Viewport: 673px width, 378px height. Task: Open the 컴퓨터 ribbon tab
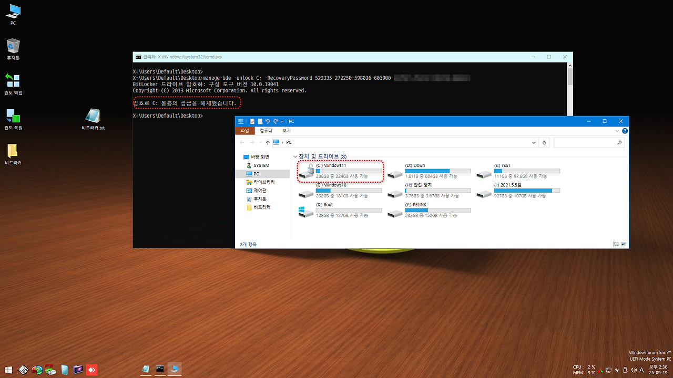[x=266, y=131]
